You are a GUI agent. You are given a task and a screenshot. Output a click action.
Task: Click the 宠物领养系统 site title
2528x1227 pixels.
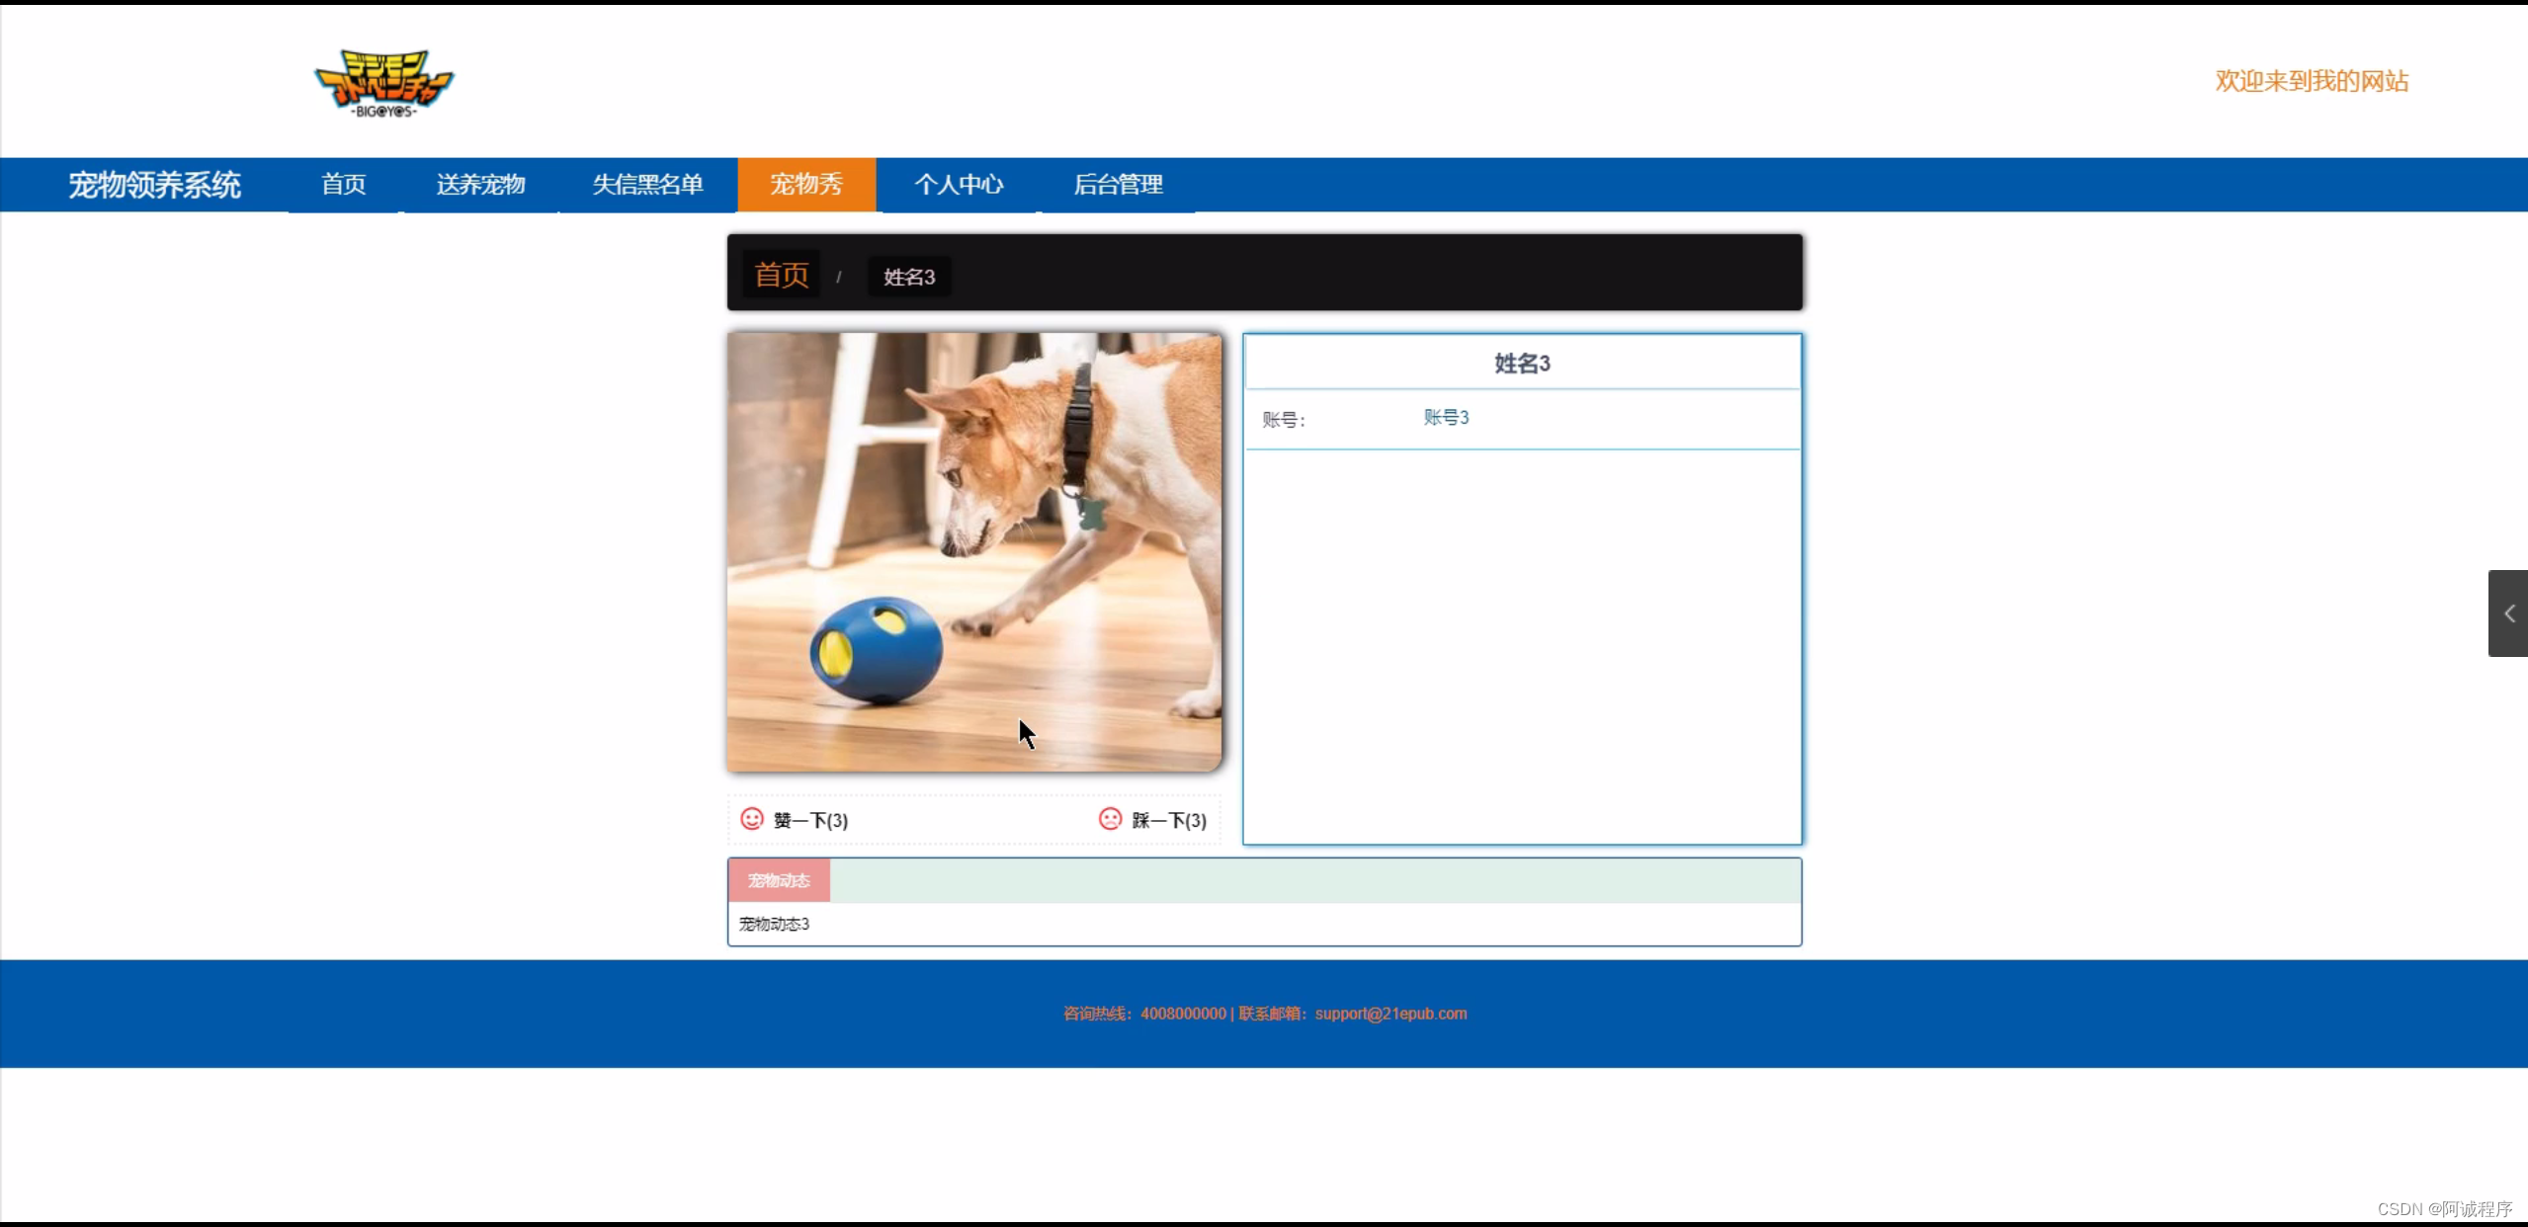click(154, 185)
